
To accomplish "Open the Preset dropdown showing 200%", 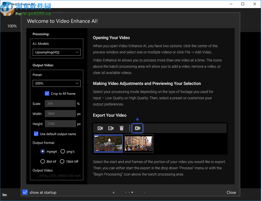I will [x=57, y=83].
